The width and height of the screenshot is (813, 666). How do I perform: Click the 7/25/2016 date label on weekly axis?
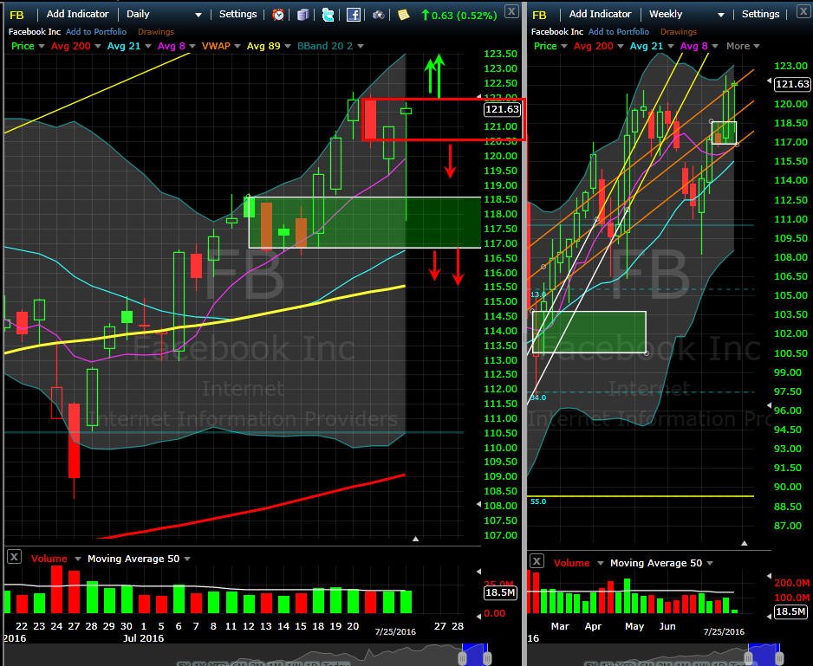[724, 632]
